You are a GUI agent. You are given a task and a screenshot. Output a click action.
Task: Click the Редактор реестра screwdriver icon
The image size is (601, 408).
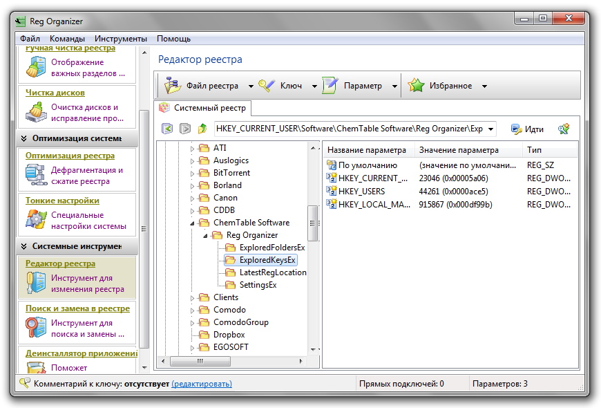(x=36, y=283)
